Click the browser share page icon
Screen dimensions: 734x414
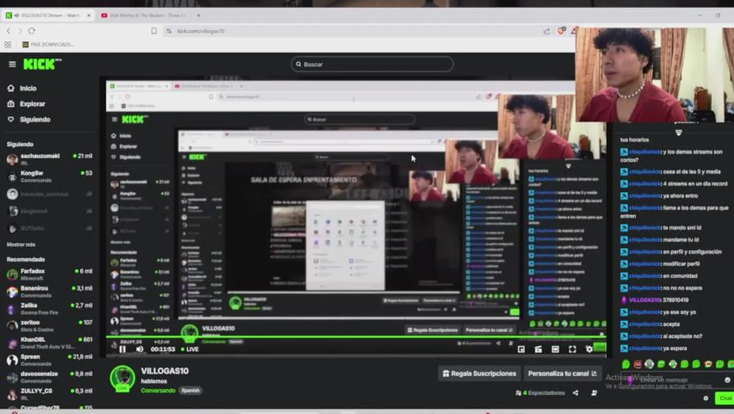[x=546, y=31]
